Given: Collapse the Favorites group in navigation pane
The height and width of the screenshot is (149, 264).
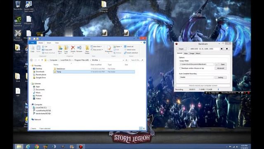Looking at the screenshot, I should 31,65.
